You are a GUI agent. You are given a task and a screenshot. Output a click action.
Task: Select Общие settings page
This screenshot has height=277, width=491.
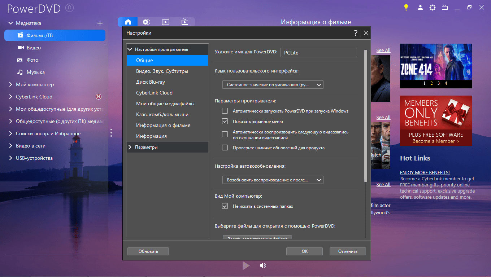pos(168,60)
